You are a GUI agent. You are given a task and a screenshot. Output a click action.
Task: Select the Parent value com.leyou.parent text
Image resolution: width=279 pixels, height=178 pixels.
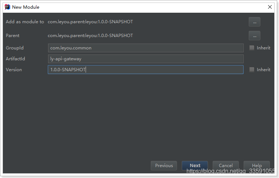point(90,36)
